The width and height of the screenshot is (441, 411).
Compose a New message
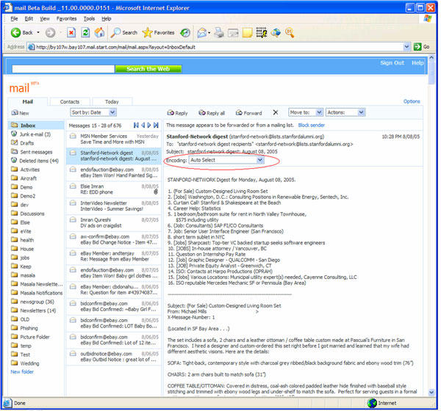click(20, 113)
